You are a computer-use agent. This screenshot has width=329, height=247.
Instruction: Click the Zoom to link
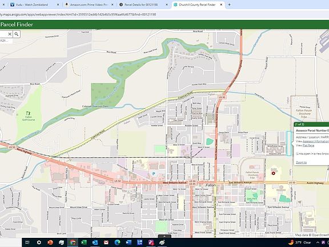(302, 162)
